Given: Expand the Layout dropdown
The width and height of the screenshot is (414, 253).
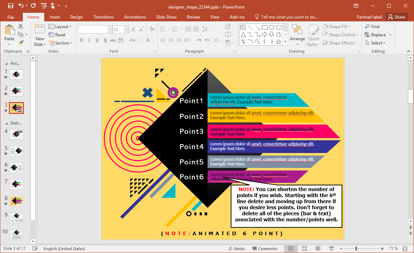Looking at the screenshot, I should tap(60, 27).
